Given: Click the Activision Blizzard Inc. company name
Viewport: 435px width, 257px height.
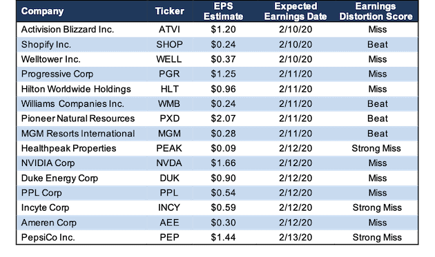Looking at the screenshot, I should pyautogui.click(x=68, y=30).
